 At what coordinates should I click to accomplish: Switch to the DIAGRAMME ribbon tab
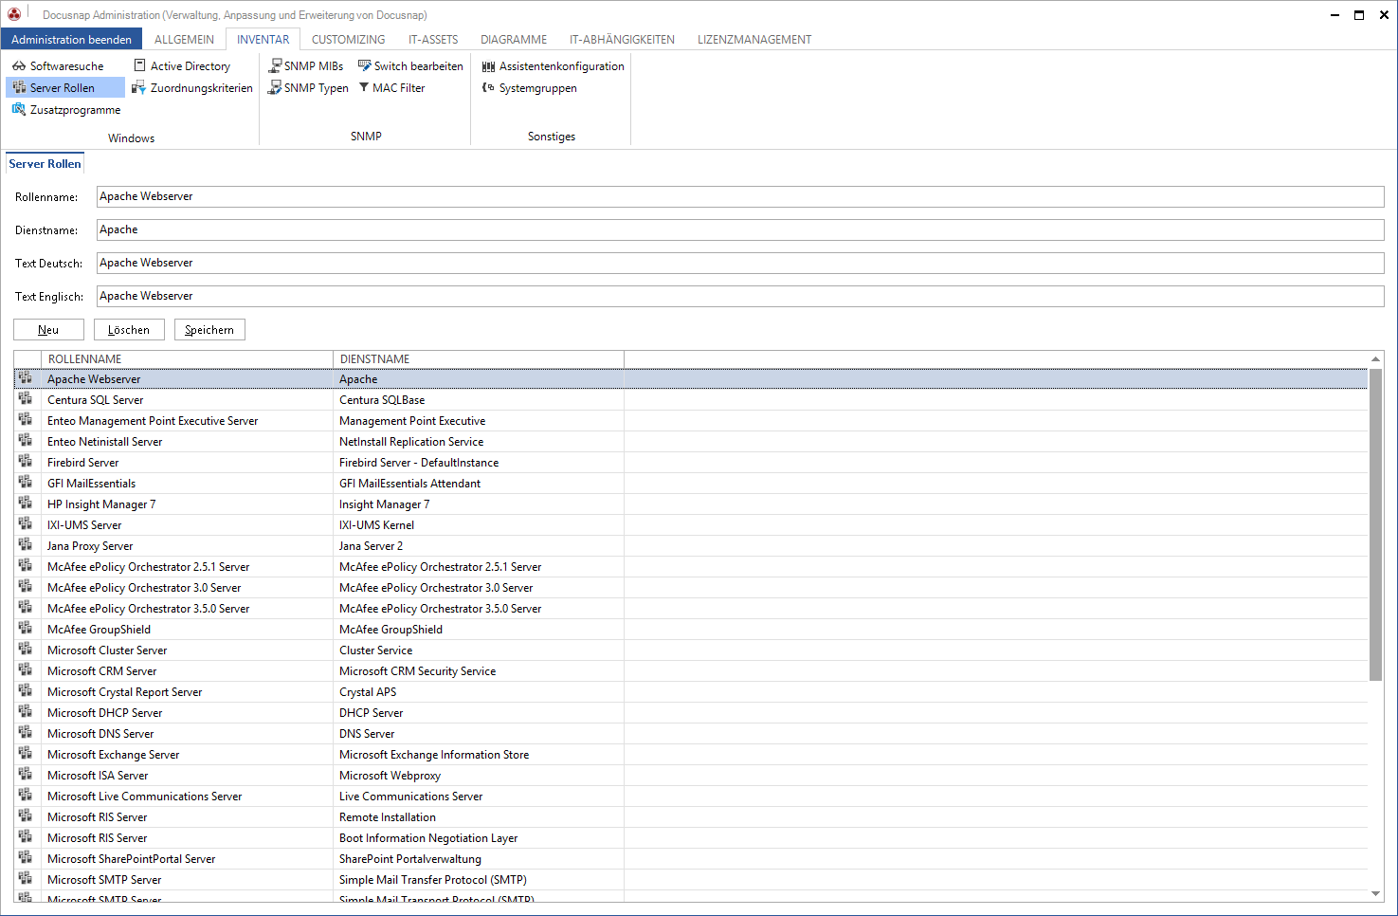coord(514,40)
